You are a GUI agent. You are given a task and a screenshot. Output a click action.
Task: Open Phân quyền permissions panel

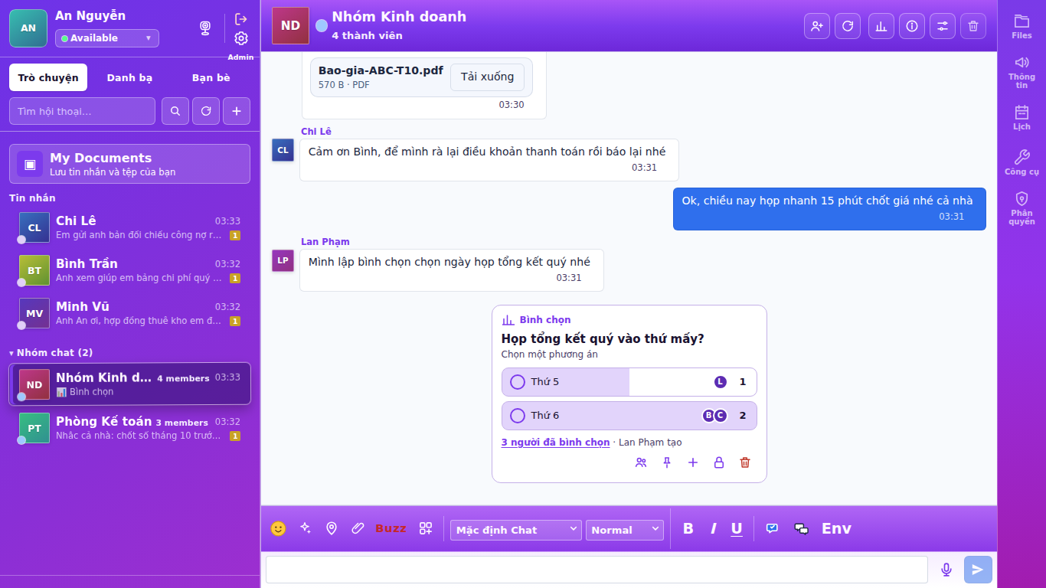click(x=1021, y=207)
